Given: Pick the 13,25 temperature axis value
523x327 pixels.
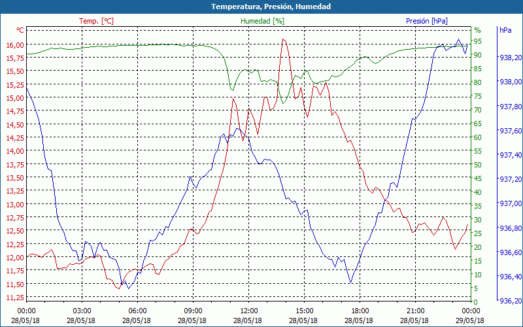Looking at the screenshot, I should pyautogui.click(x=14, y=191).
